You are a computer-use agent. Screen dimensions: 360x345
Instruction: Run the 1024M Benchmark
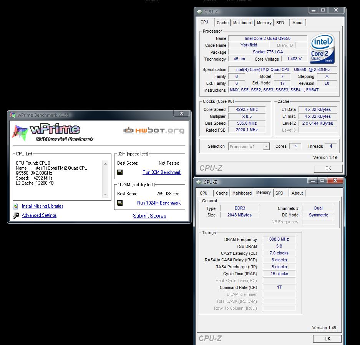click(x=159, y=203)
